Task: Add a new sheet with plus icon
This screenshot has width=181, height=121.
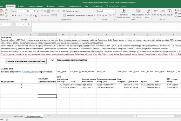Action: (x=49, y=116)
